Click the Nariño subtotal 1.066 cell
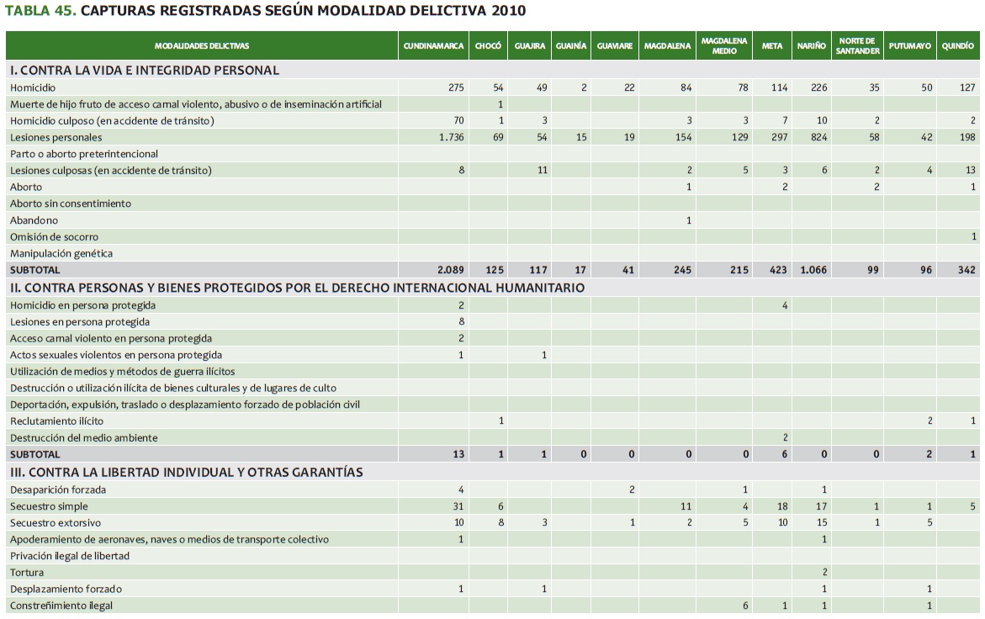Screen dimensions: 985x619 click(812, 270)
